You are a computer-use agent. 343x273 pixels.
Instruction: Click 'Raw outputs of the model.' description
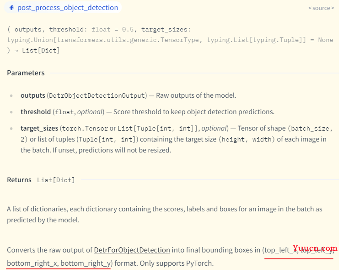pos(196,95)
